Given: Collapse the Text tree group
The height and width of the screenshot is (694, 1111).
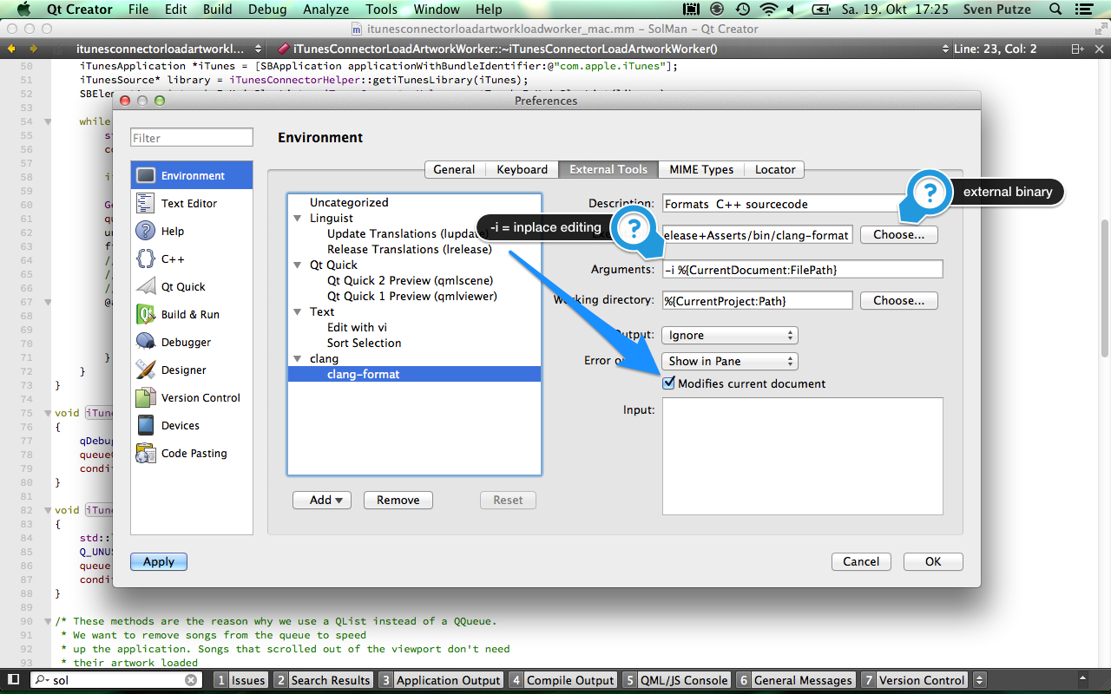Looking at the screenshot, I should coord(298,311).
